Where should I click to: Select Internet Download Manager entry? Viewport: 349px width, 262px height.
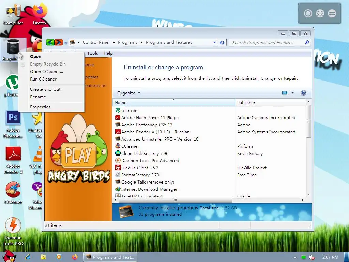(x=147, y=189)
